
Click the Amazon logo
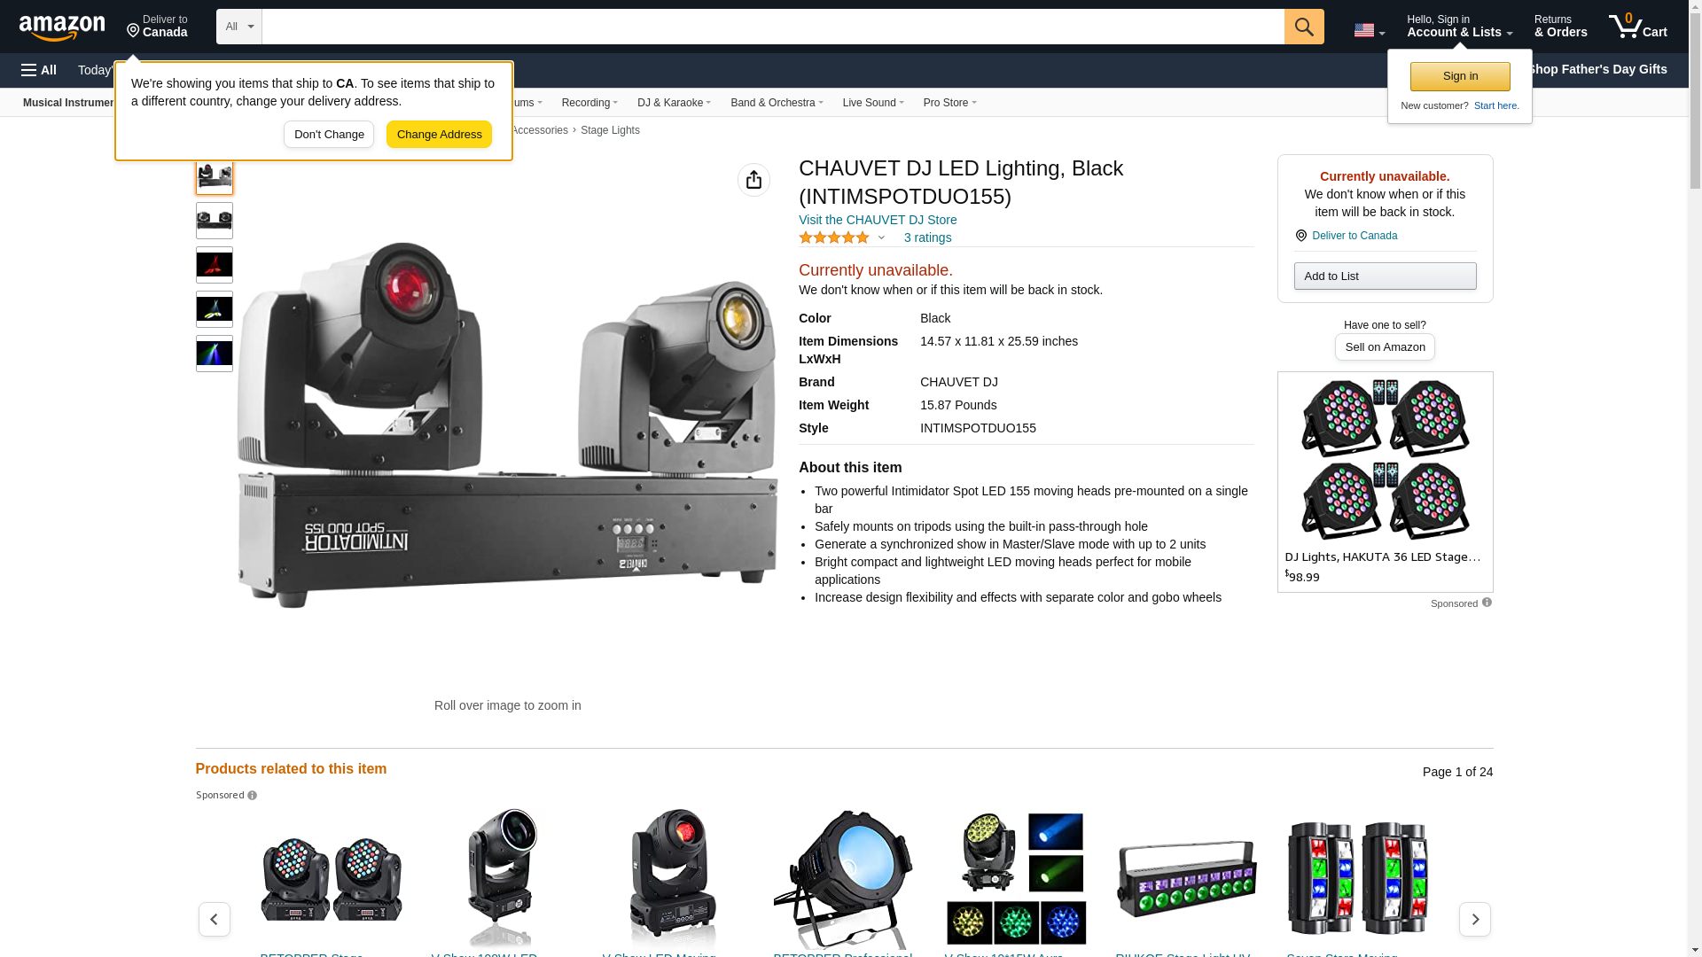(x=62, y=28)
